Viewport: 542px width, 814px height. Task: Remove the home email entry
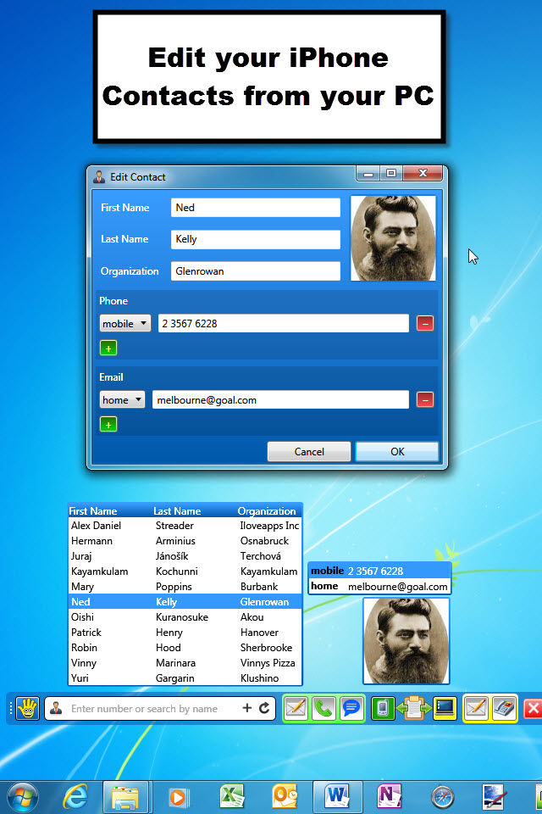(x=425, y=399)
